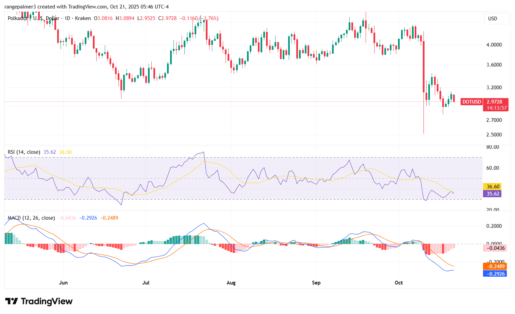This screenshot has height=314, width=515.
Task: Click the RSI (14, close) indicator legend
Action: (24, 152)
